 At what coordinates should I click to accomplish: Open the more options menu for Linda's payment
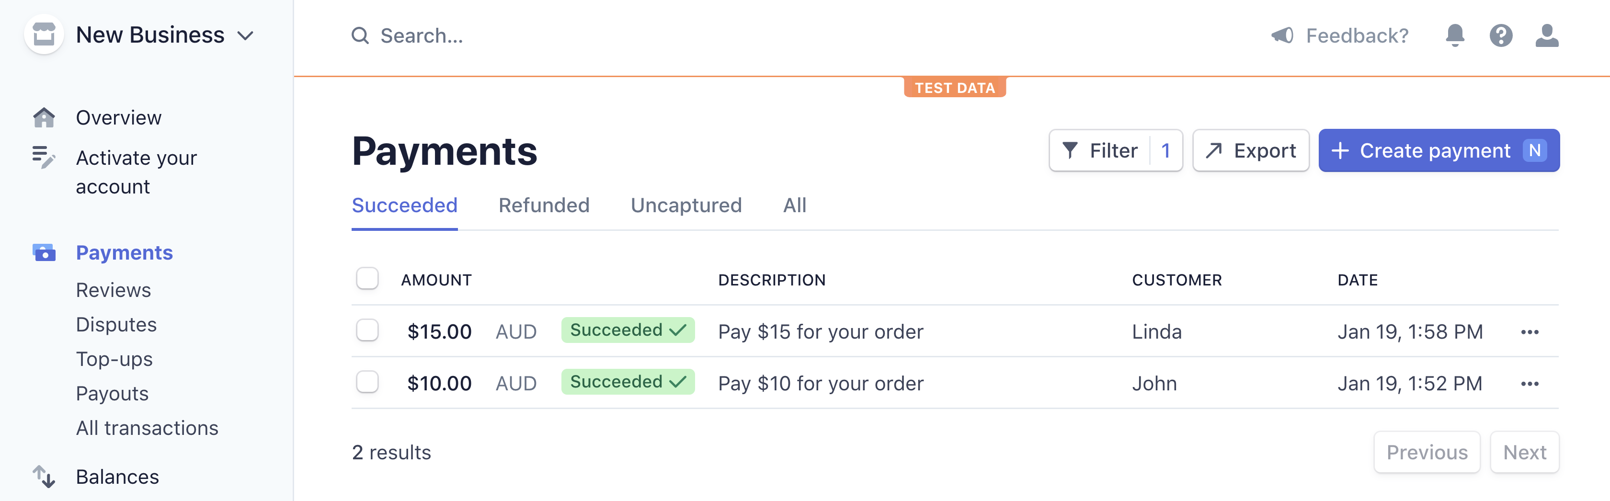click(x=1530, y=332)
